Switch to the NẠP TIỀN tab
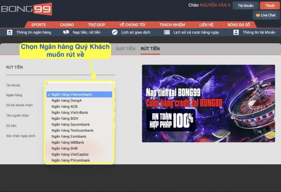Viewport: 281px width, 192px height. [x=126, y=49]
